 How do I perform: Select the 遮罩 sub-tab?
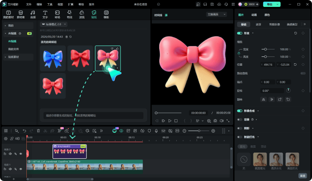pyautogui.click(x=258, y=24)
